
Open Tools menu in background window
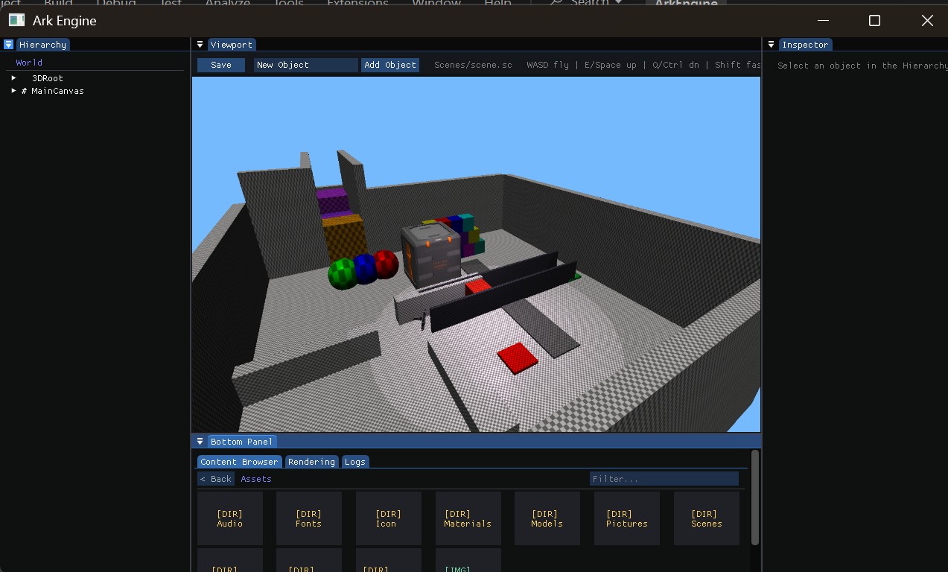288,4
